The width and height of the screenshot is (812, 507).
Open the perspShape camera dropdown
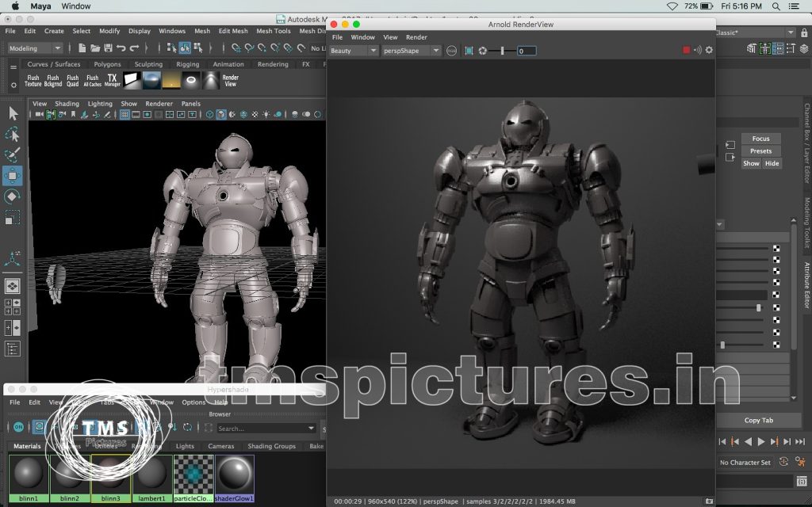coord(413,51)
